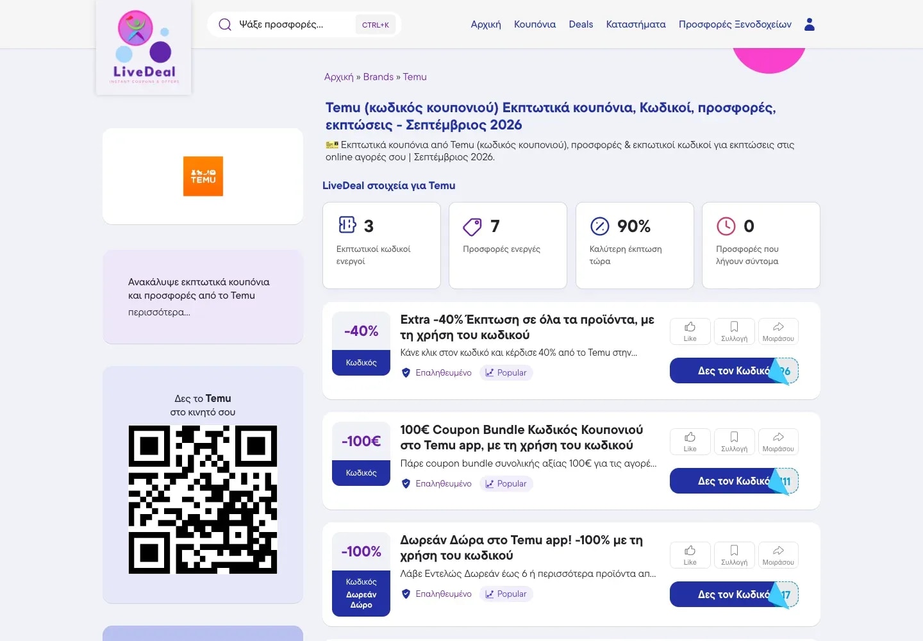
Task: Open the Αρχική menu item
Action: point(486,24)
